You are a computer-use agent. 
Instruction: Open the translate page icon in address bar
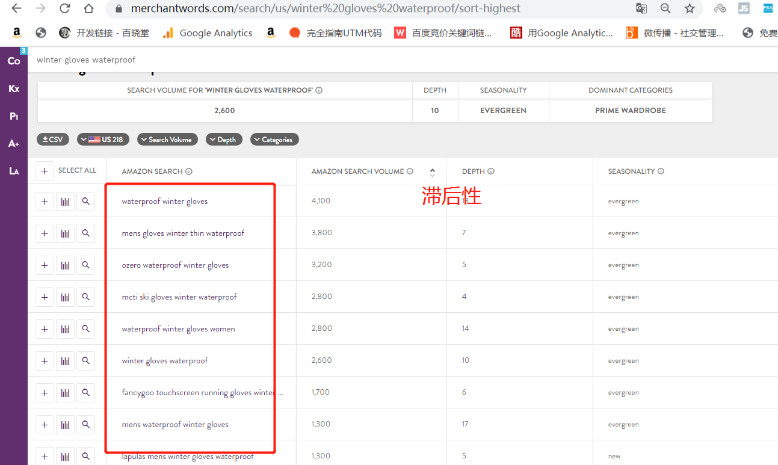pyautogui.click(x=641, y=8)
